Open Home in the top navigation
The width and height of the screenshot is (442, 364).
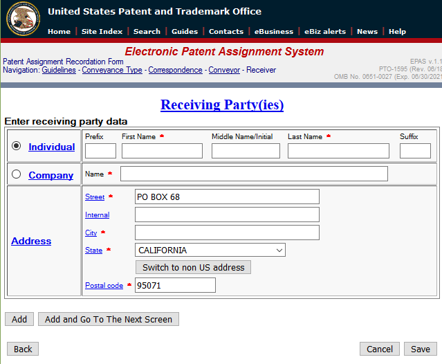pyautogui.click(x=59, y=32)
